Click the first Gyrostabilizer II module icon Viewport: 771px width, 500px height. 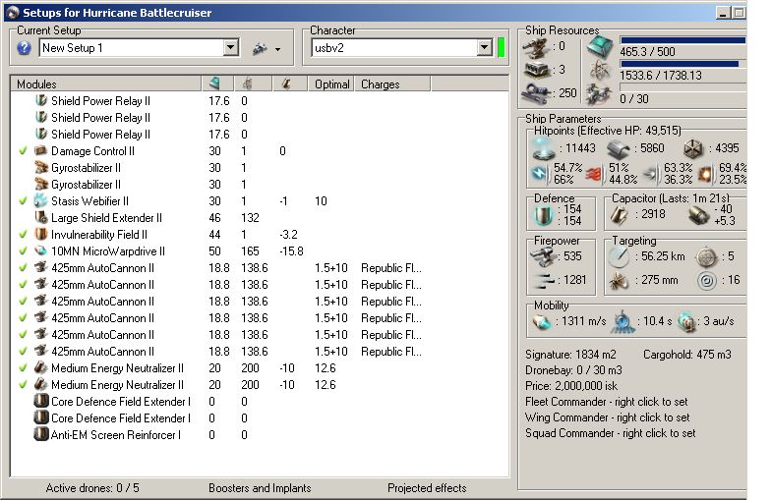pos(41,167)
